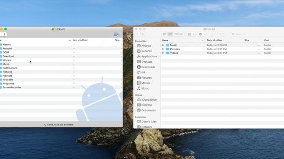The image size is (284, 159).
Task: Expand the Music folder in Finder
Action: pos(163,45)
